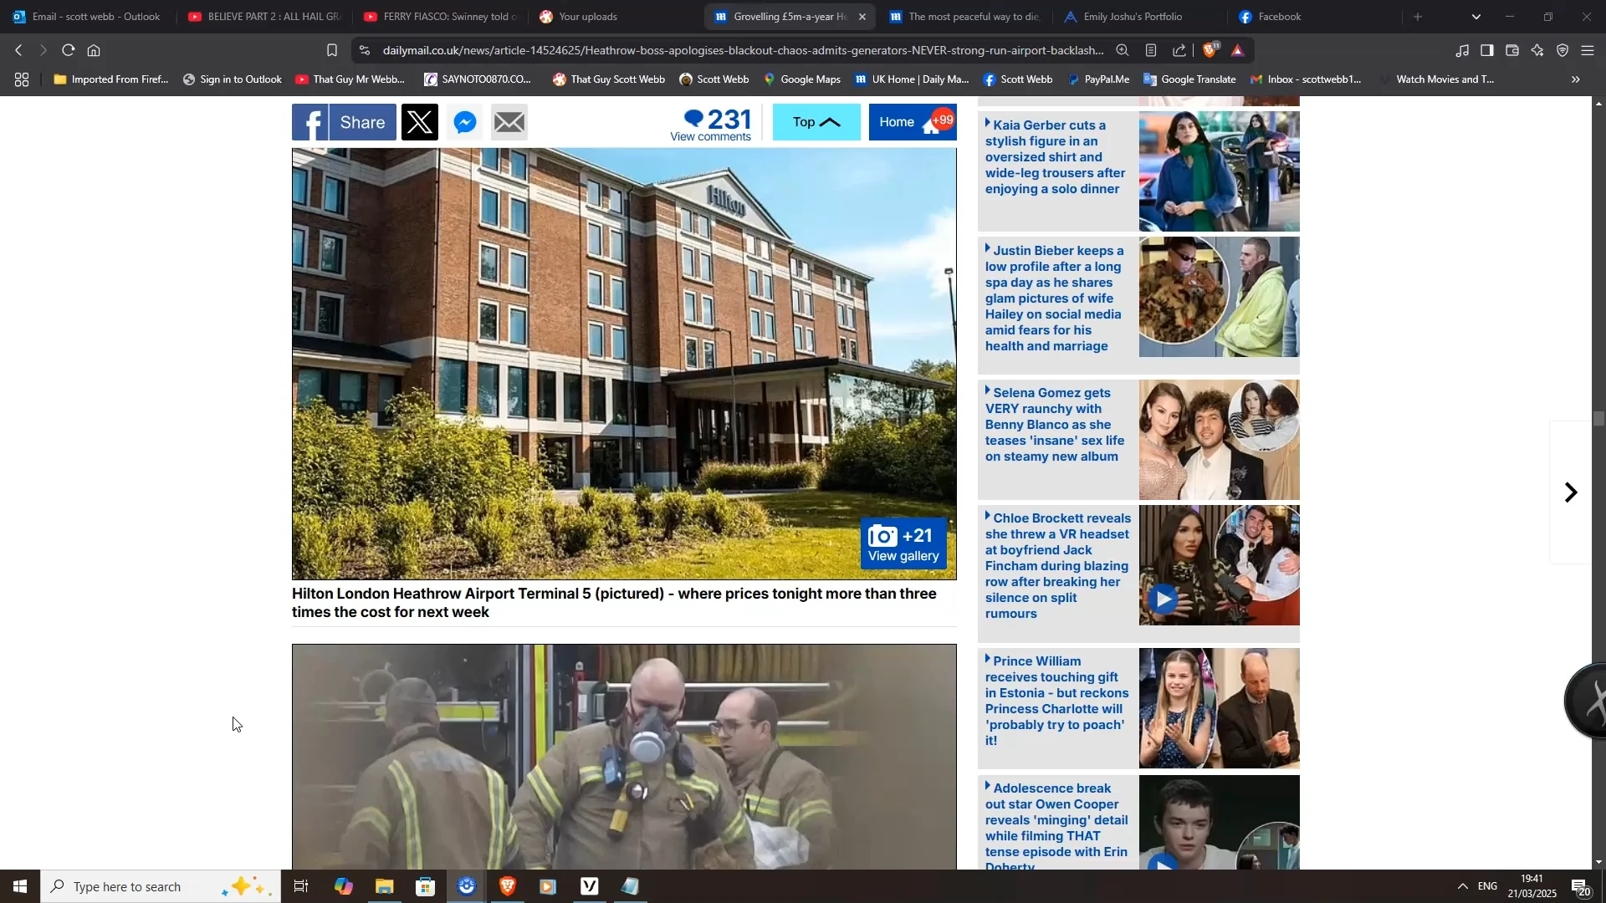
Task: Click the ENG language indicator in the taskbar
Action: tap(1488, 886)
